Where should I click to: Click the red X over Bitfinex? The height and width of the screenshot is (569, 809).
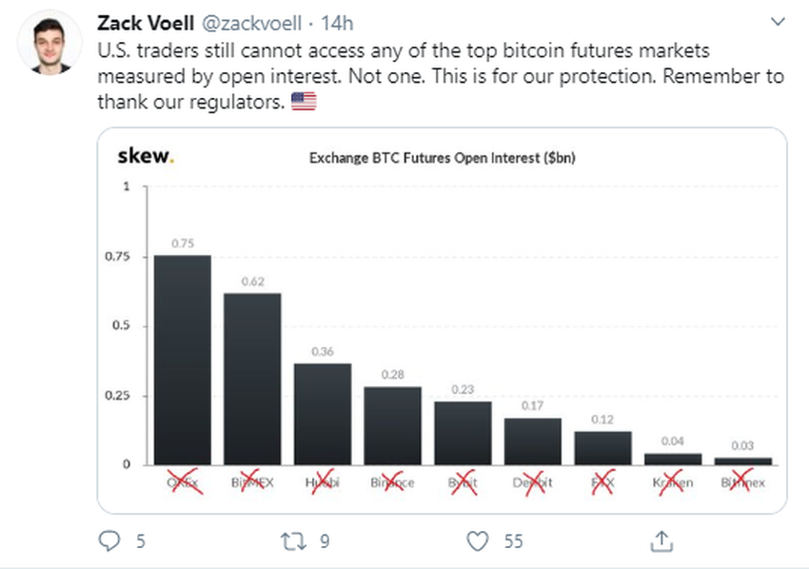tap(743, 482)
